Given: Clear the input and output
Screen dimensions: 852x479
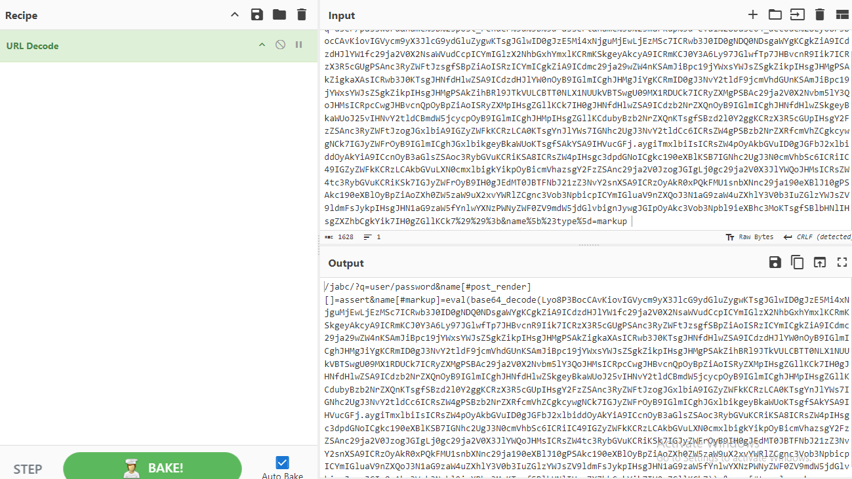Looking at the screenshot, I should coord(820,15).
